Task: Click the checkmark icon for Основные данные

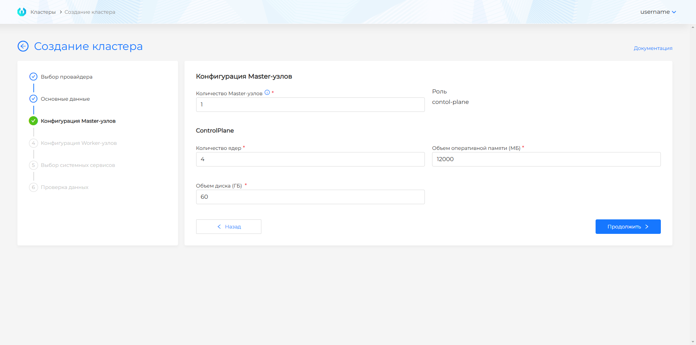Action: (x=33, y=99)
